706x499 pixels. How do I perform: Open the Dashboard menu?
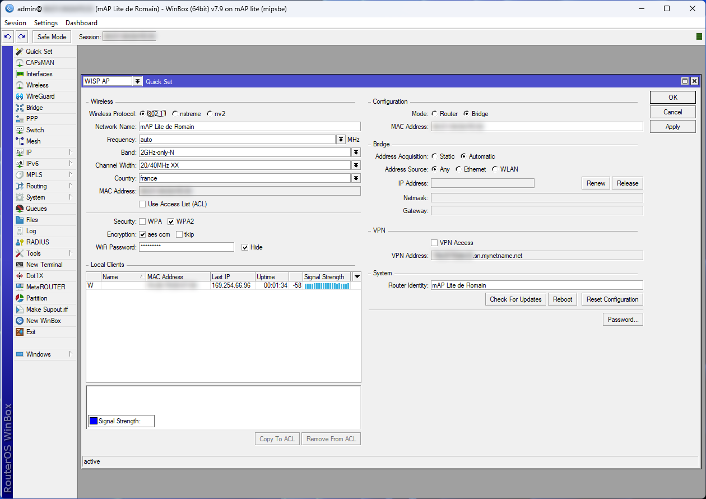pyautogui.click(x=81, y=23)
